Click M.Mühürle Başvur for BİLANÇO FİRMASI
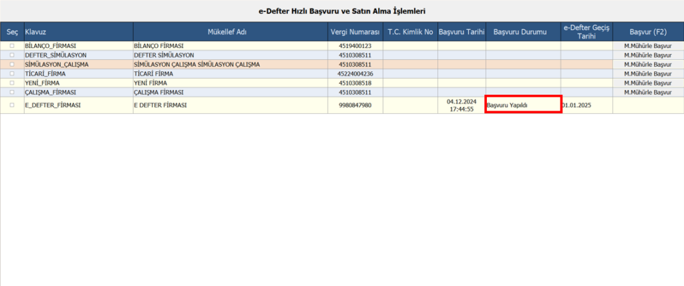 click(648, 46)
